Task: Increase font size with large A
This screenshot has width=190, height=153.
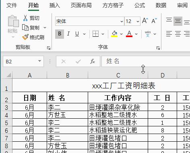Action: [145, 21]
